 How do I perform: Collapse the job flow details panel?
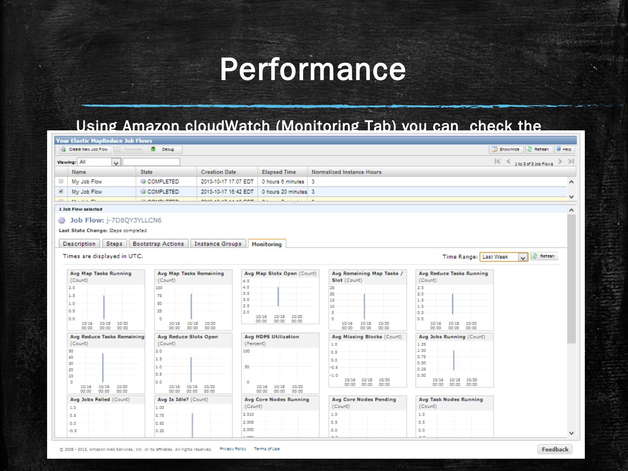tap(571, 210)
